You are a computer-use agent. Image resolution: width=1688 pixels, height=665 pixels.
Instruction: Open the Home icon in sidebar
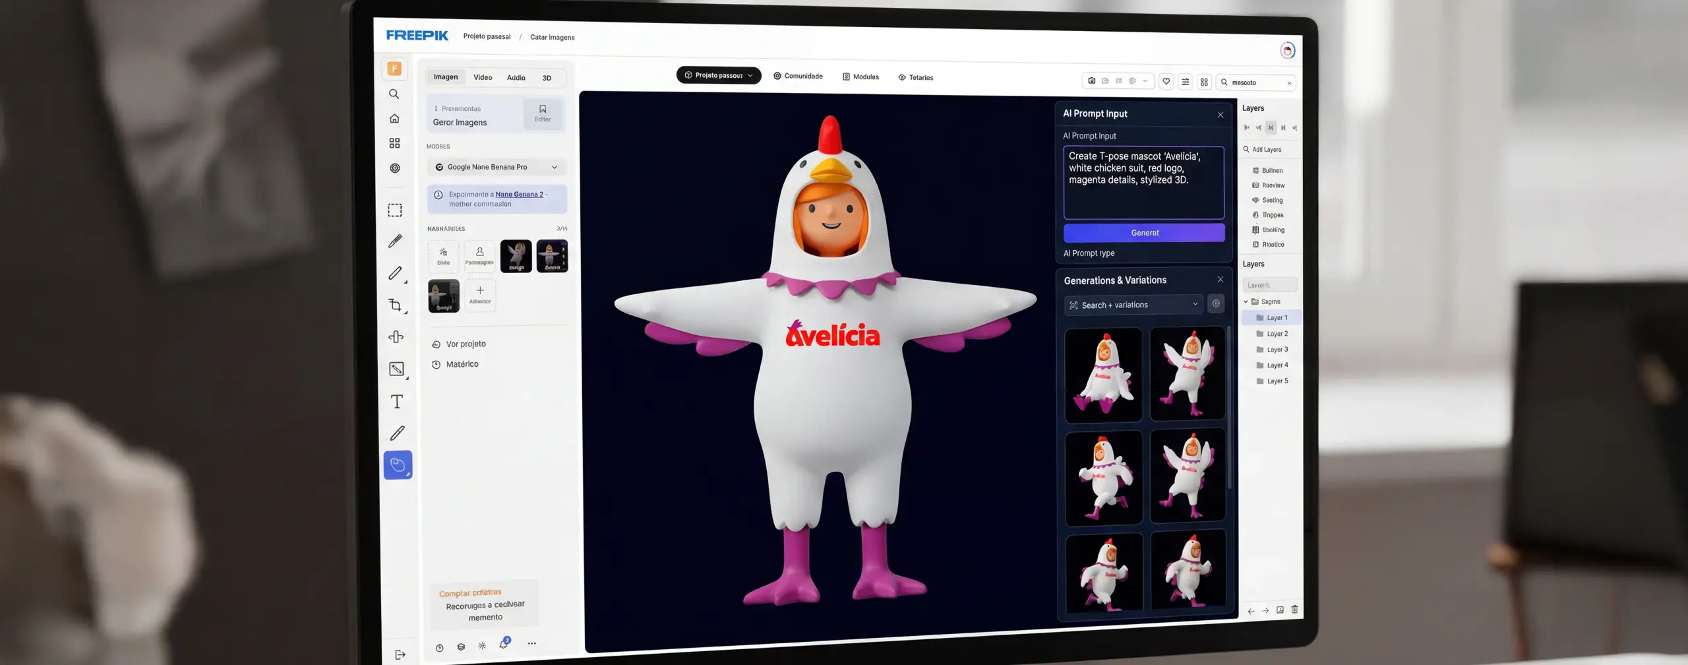[x=394, y=119]
